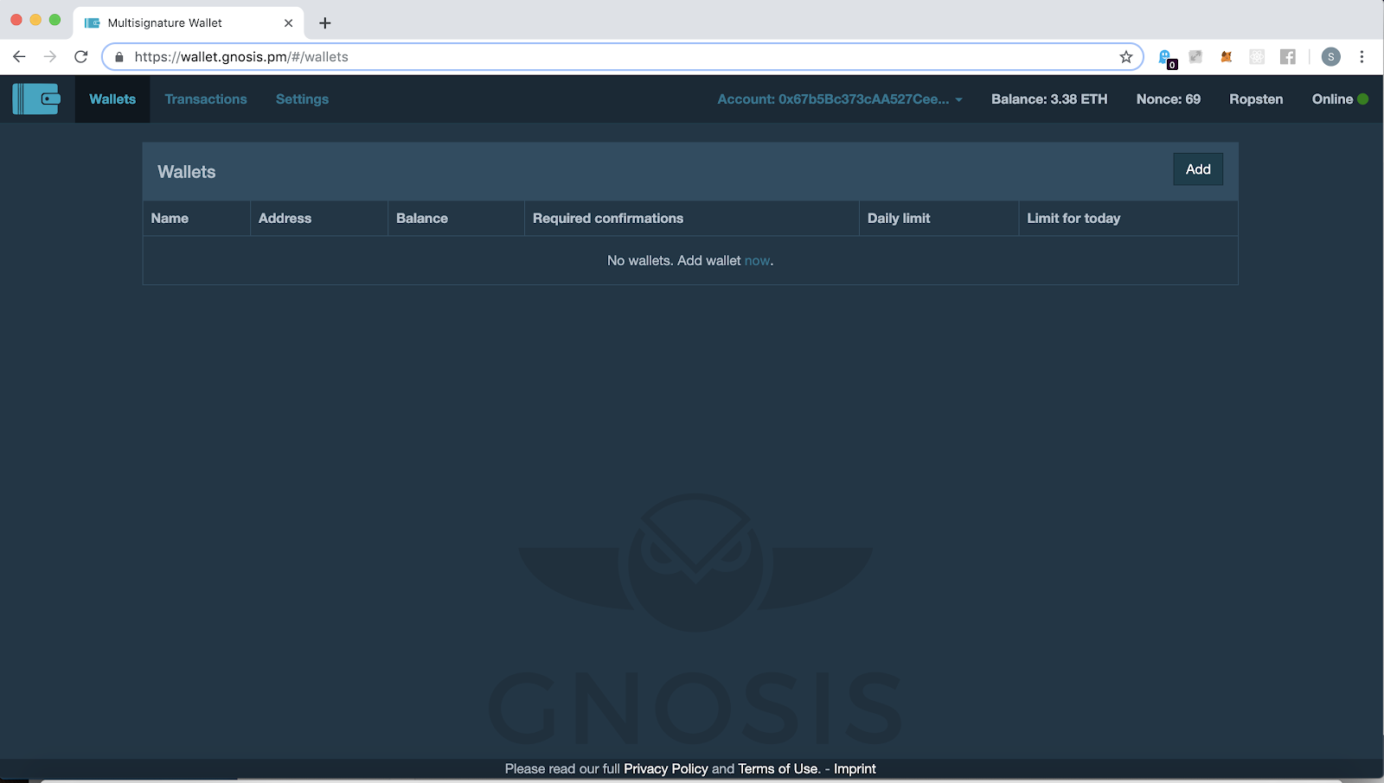Open the Ghostery ghost extension
Screen dimensions: 1384x783
point(1166,57)
